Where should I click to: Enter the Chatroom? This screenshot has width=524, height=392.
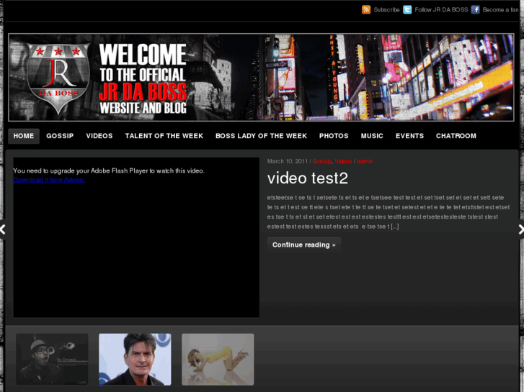456,136
